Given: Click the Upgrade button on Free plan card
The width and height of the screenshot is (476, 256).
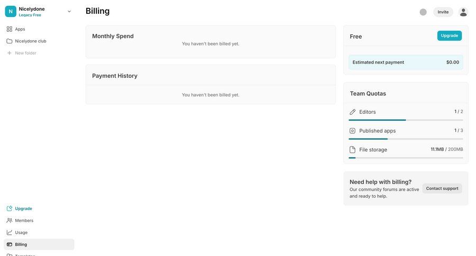Looking at the screenshot, I should point(449,35).
